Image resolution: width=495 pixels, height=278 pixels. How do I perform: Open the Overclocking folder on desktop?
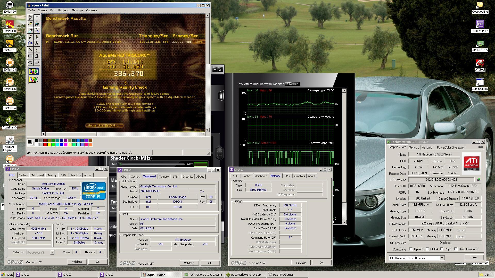480,7
